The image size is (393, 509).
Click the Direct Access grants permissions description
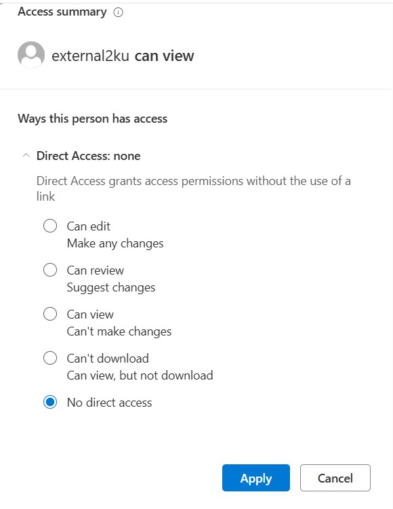pyautogui.click(x=193, y=188)
